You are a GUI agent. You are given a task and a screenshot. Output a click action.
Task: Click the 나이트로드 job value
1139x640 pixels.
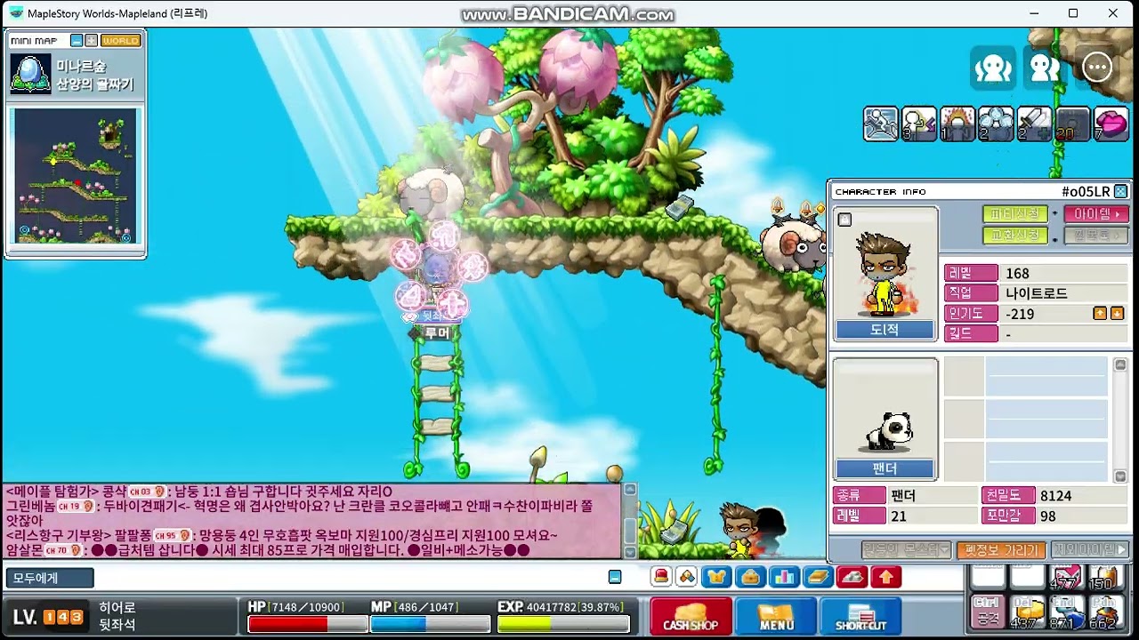(1037, 293)
